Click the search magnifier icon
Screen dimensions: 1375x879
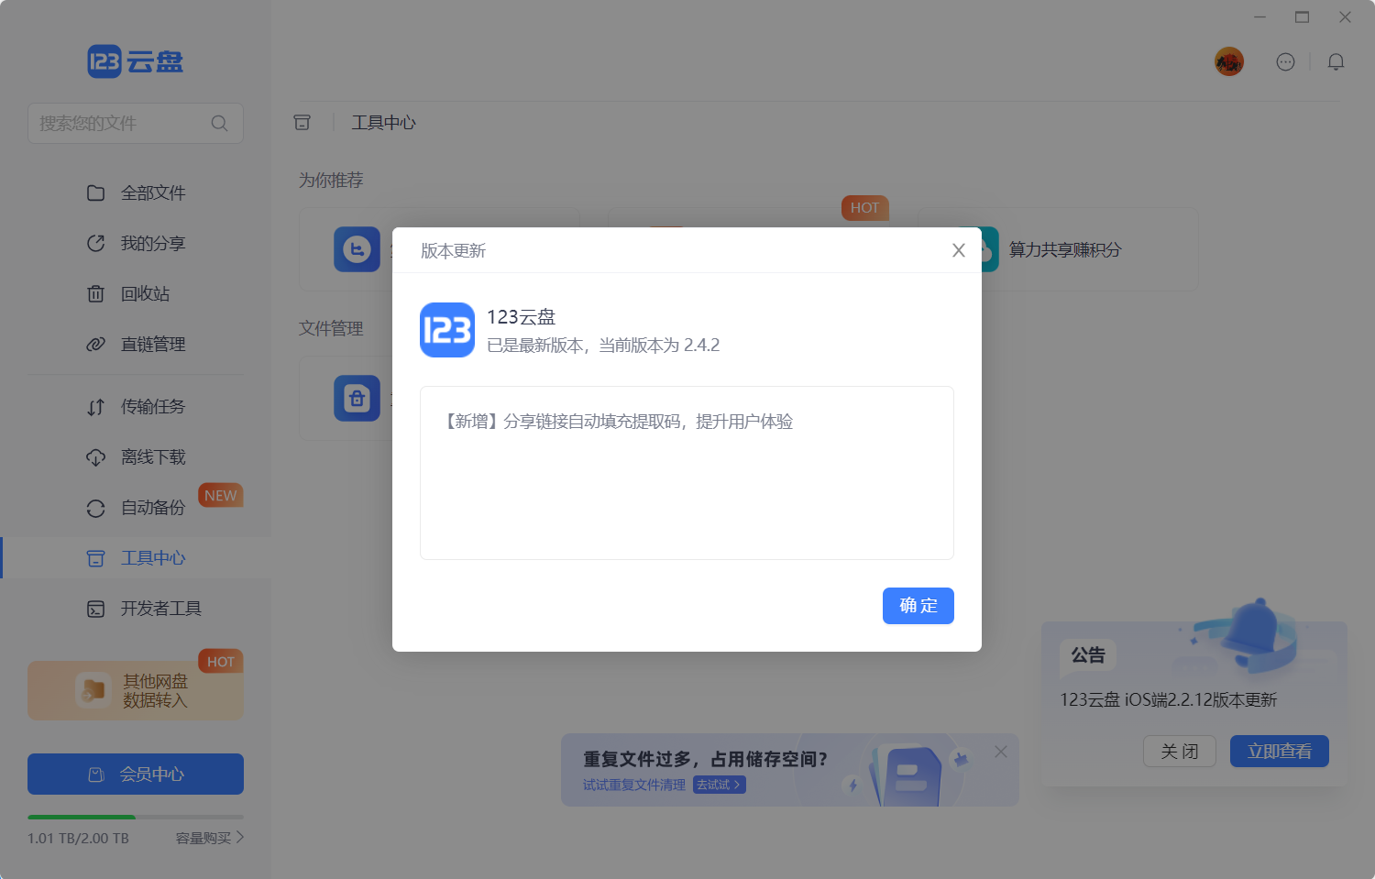pos(219,123)
